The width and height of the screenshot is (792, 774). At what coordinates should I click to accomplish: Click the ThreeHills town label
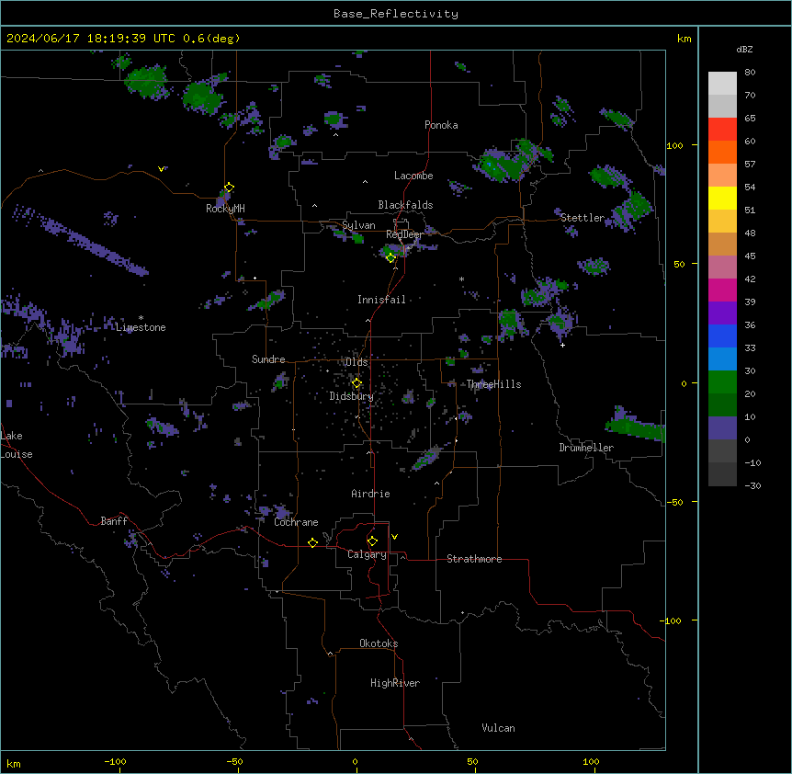(494, 384)
